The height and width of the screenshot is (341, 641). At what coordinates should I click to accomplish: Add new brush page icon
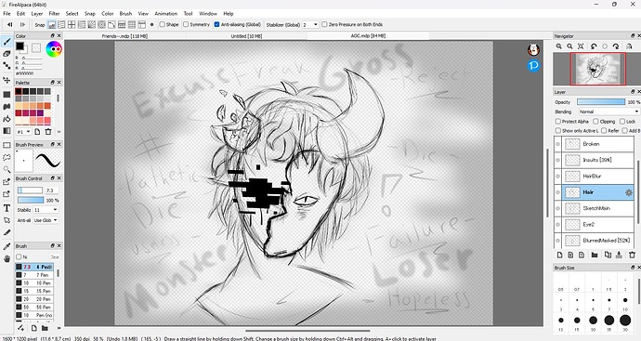point(34,328)
